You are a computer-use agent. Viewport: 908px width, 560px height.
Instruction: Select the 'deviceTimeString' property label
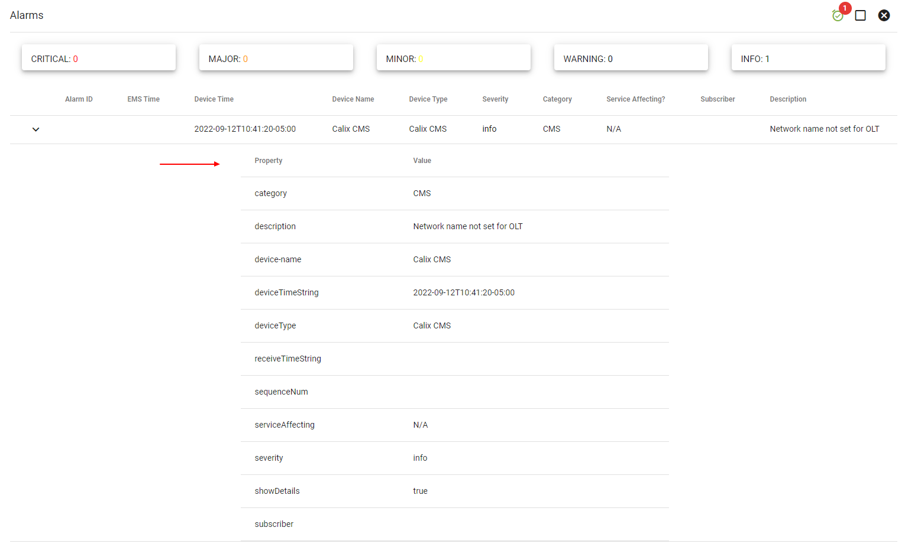pos(287,292)
